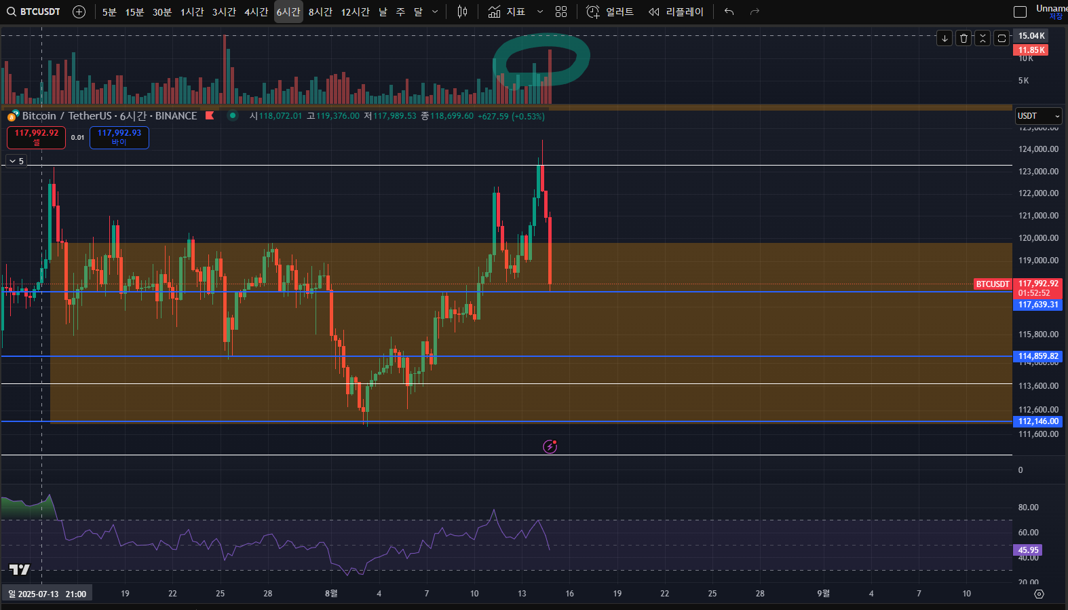Expand the timeframe interval dropdown arrow
Viewport: 1068px width, 610px height.
tap(435, 12)
